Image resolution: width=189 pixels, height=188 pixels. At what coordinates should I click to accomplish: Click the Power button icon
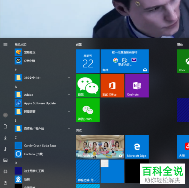pos(5,183)
